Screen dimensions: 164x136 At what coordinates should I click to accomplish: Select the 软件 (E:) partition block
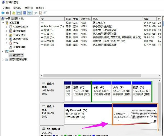101,92
